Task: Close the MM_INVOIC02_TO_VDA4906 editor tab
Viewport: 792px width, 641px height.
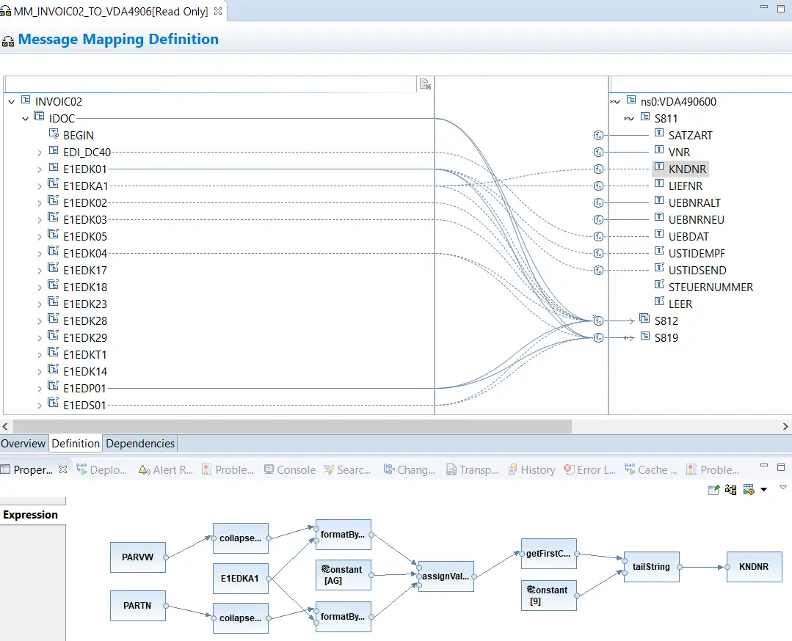Action: tap(218, 10)
